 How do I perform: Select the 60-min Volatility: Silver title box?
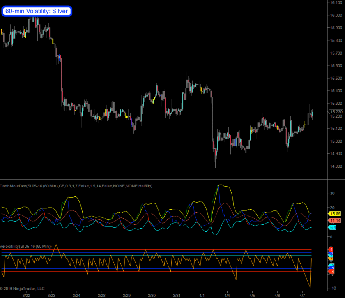(x=37, y=11)
